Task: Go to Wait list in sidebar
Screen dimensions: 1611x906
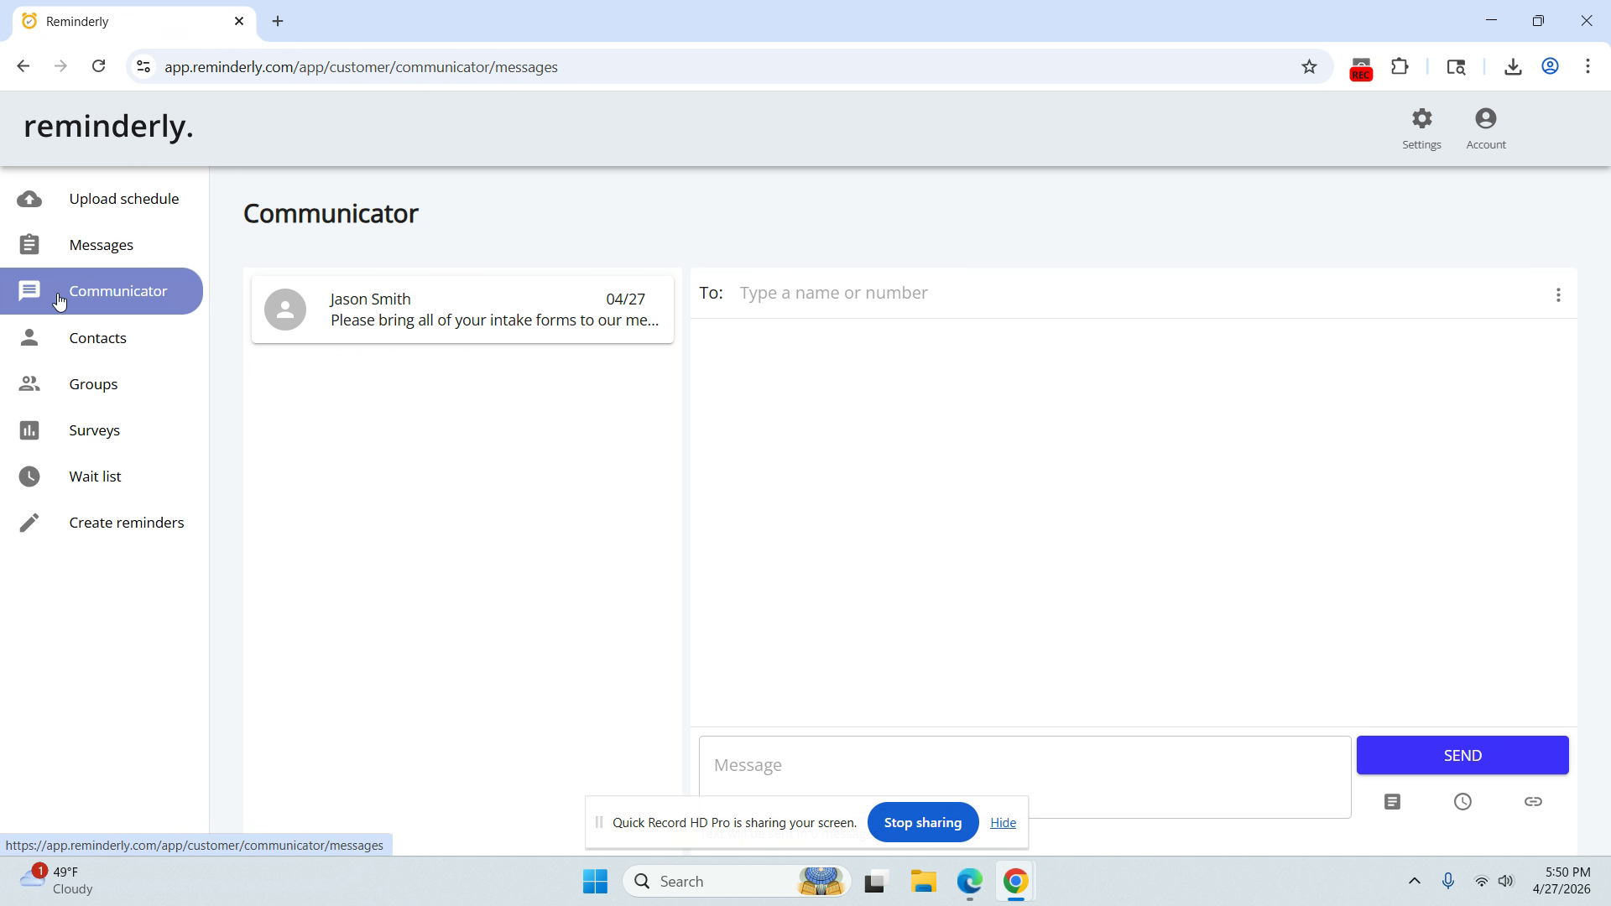Action: click(x=95, y=476)
